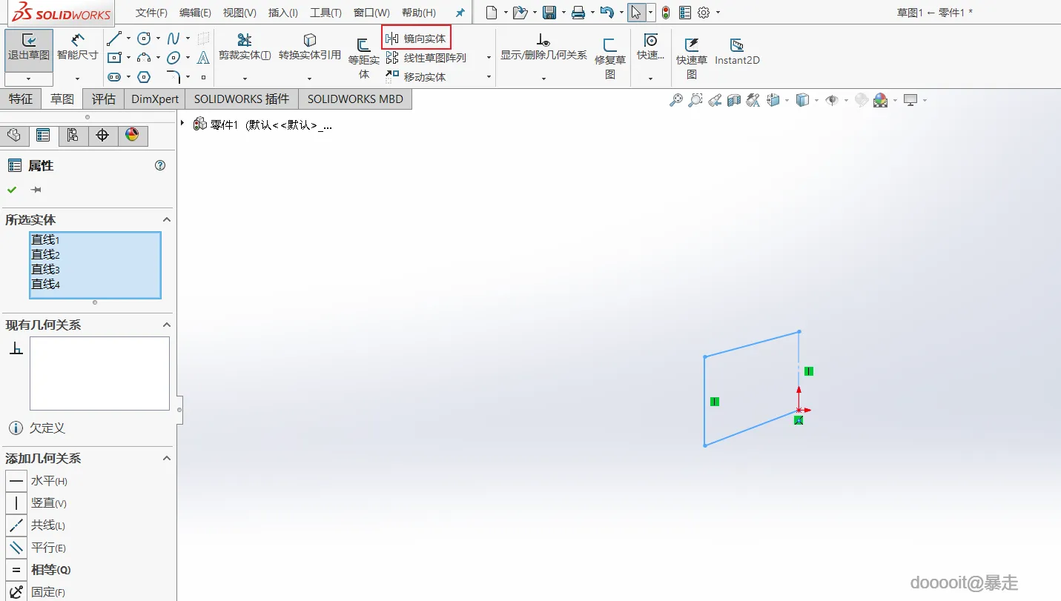1061x601 pixels.
Task: Open the Edit Appearance color ball icon
Action: click(x=880, y=100)
